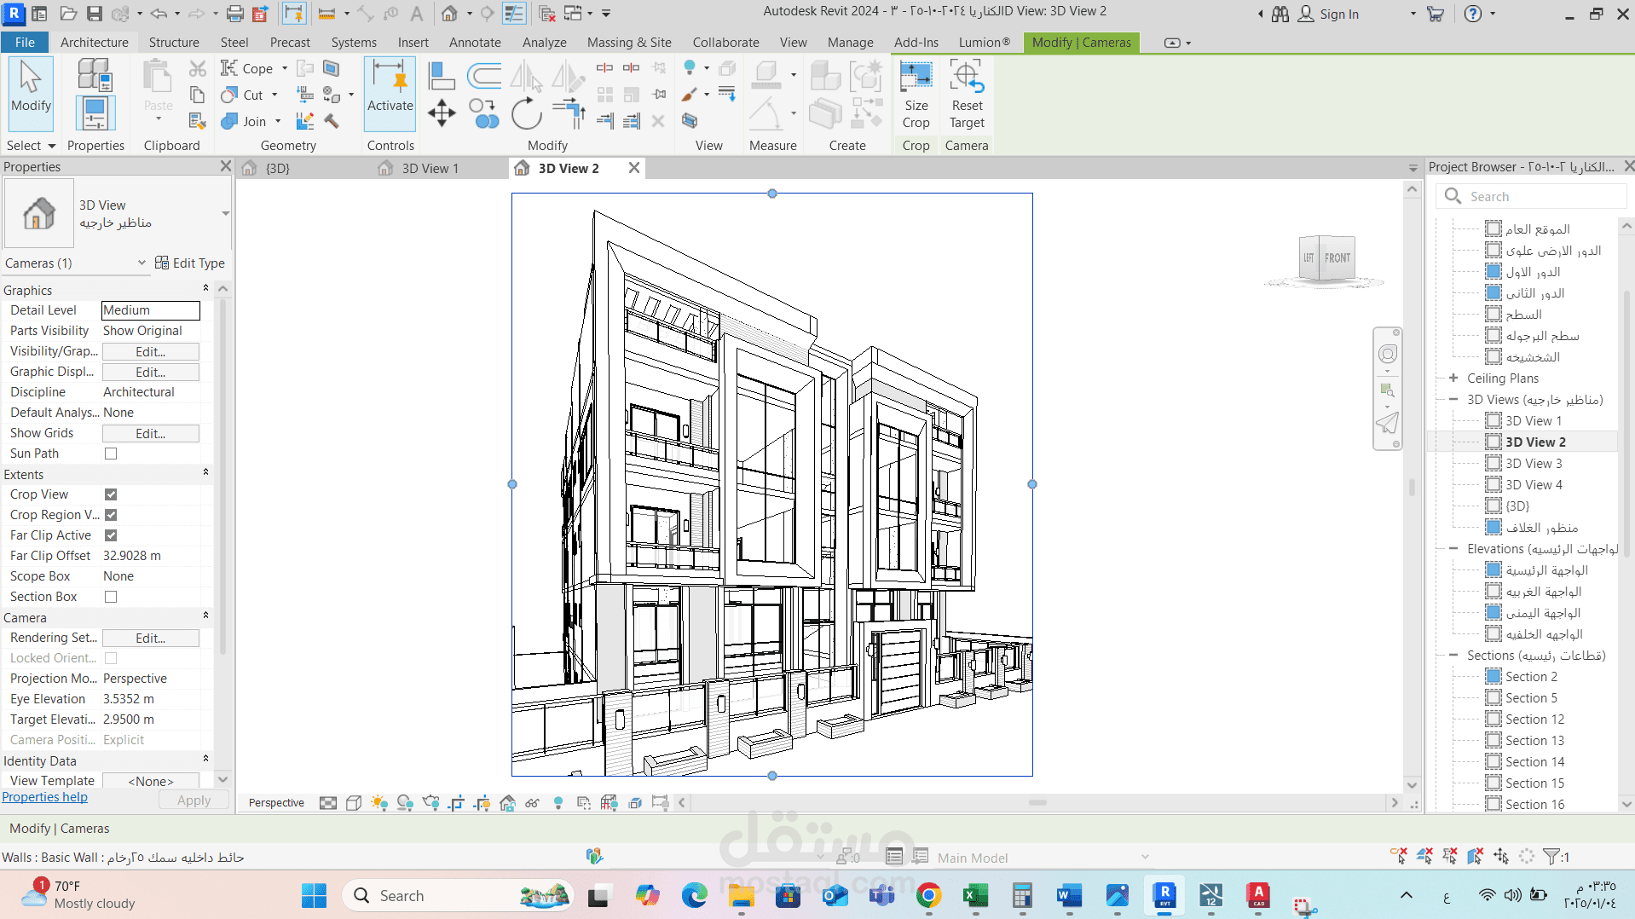Toggle the Far Clip Active checkbox
This screenshot has width=1635, height=919.
tap(111, 535)
